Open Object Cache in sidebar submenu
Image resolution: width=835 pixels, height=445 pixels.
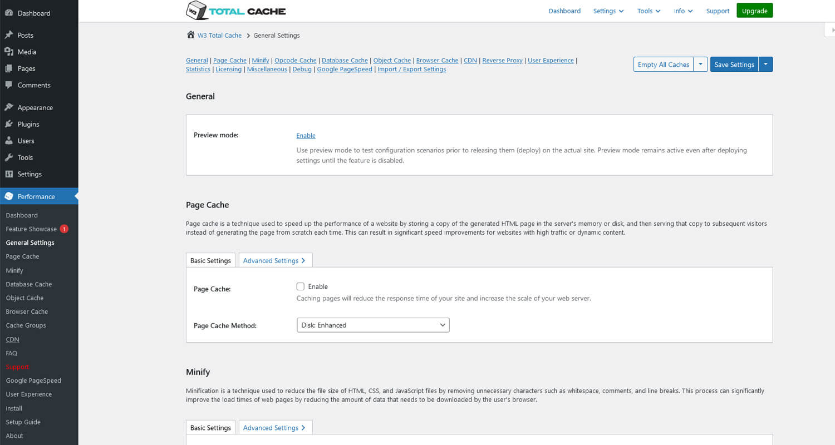[24, 298]
